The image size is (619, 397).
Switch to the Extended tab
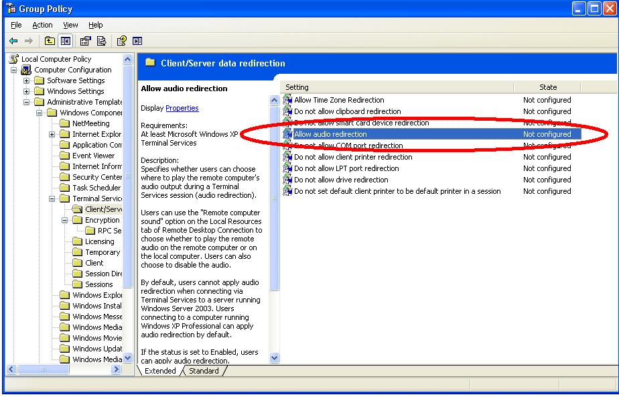pos(160,371)
